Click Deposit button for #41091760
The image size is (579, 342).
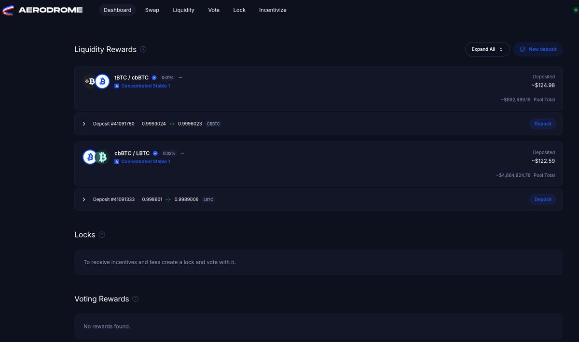click(x=543, y=124)
